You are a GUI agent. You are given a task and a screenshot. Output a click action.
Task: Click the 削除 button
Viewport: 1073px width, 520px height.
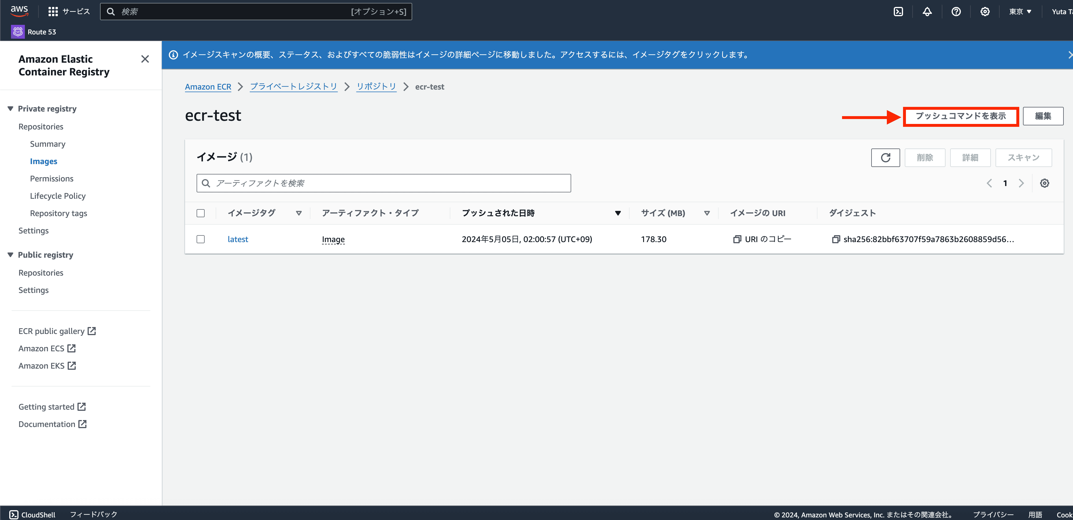(x=925, y=158)
